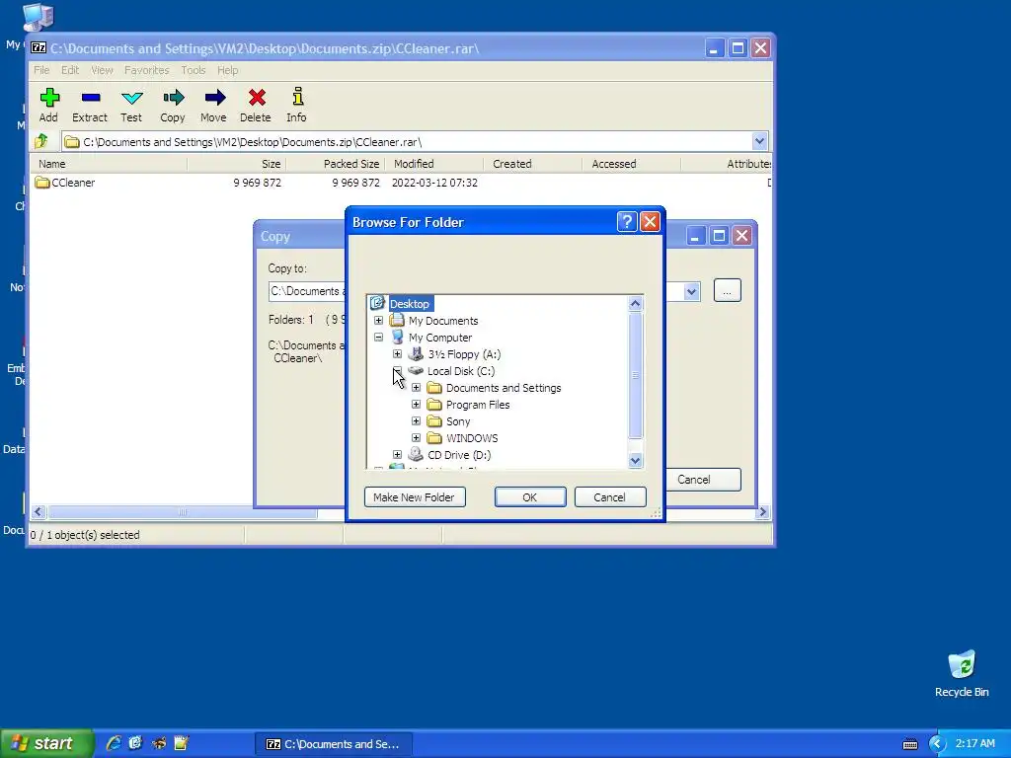Sort file list by Created column

(x=532, y=164)
